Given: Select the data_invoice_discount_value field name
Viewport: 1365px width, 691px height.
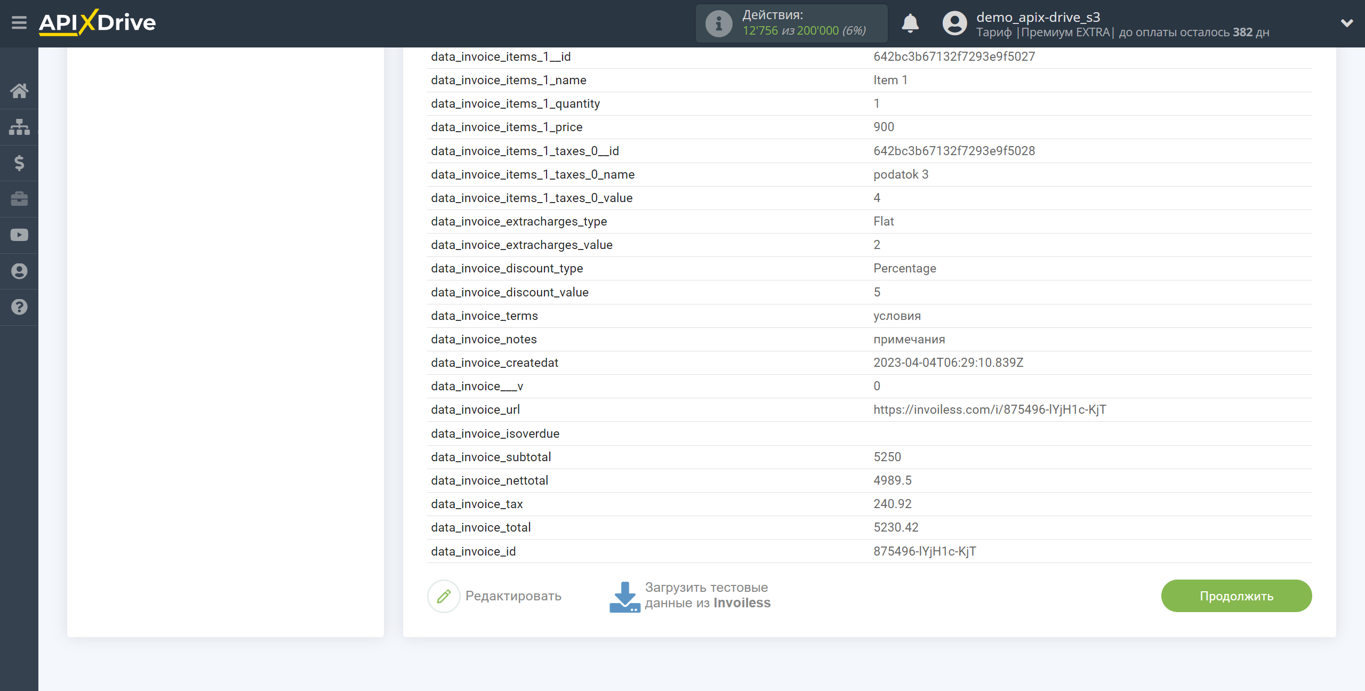Looking at the screenshot, I should [x=510, y=292].
